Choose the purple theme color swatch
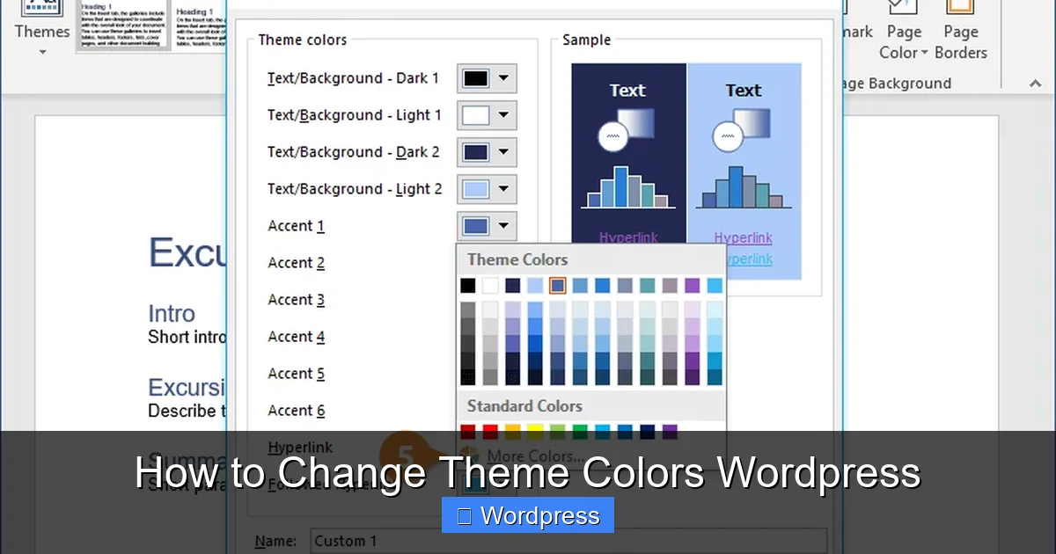 pyautogui.click(x=692, y=286)
